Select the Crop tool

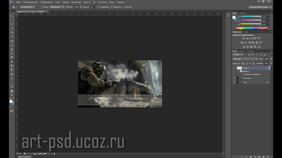point(12,32)
